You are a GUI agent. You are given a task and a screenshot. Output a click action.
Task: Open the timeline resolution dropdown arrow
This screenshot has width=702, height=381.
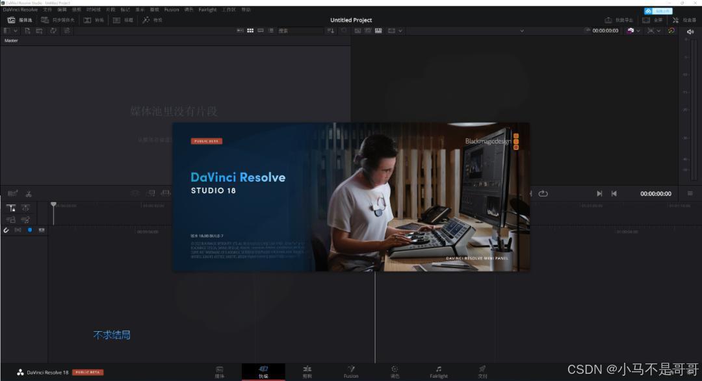pyautogui.click(x=400, y=31)
